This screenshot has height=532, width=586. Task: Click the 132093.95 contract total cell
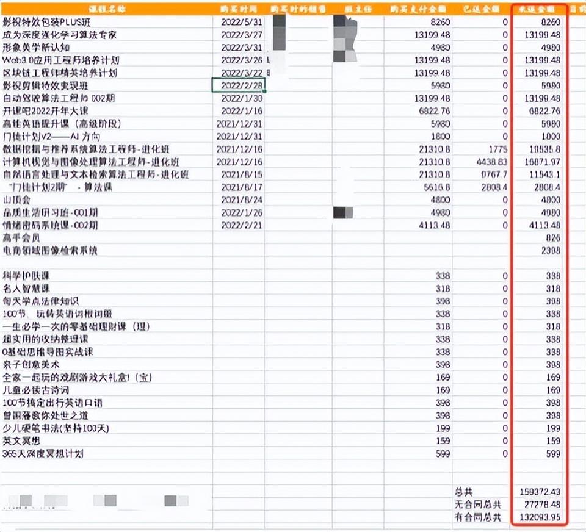(x=539, y=517)
